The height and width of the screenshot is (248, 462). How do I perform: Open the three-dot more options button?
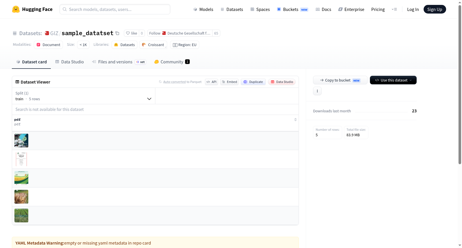317,91
